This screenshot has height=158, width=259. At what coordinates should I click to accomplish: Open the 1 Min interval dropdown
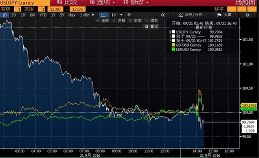[x=87, y=15]
